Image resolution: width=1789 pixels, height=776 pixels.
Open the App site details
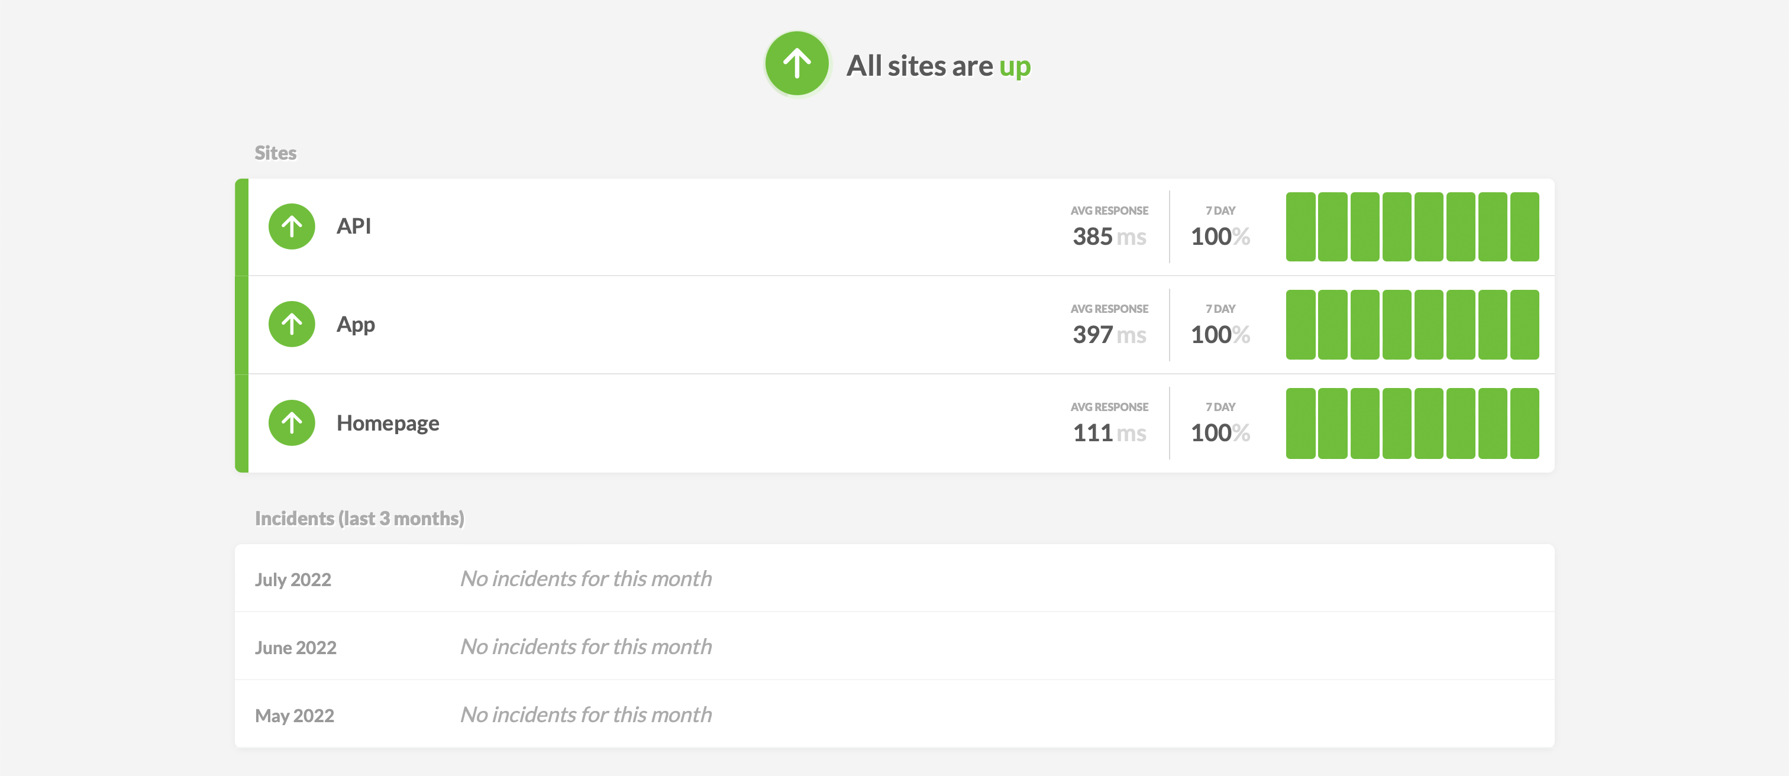tap(356, 324)
